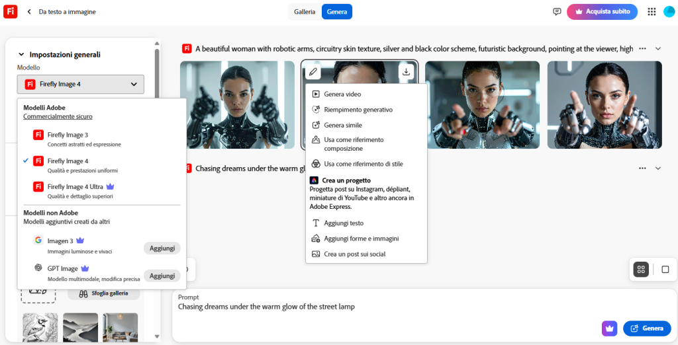Click the chat feedback icon in header
This screenshot has height=345, width=678.
pos(557,12)
